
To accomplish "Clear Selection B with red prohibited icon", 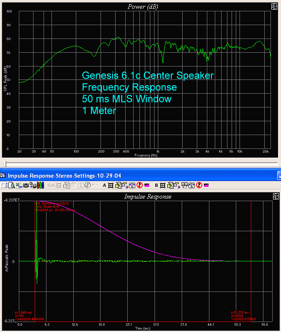I will point(199,185).
